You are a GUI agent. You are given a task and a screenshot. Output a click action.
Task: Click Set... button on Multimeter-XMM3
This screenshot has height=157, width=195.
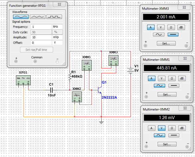[166, 43]
